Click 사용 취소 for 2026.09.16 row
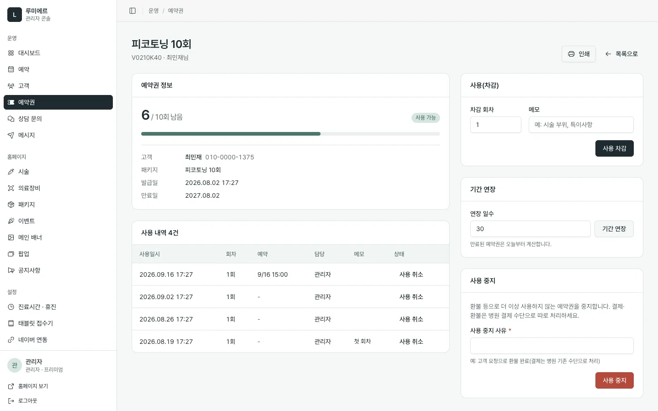 (411, 274)
